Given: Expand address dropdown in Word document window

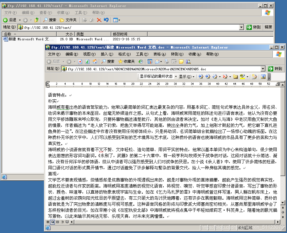Looking at the screenshot, I should coord(263,69).
